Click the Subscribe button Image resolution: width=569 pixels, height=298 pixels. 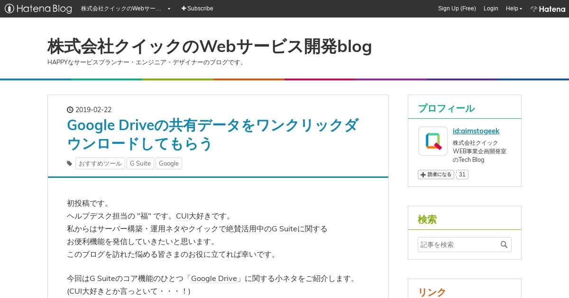click(x=197, y=9)
